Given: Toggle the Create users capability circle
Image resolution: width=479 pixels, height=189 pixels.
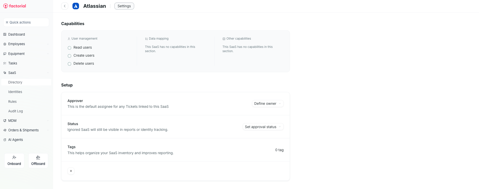Looking at the screenshot, I should [x=69, y=56].
